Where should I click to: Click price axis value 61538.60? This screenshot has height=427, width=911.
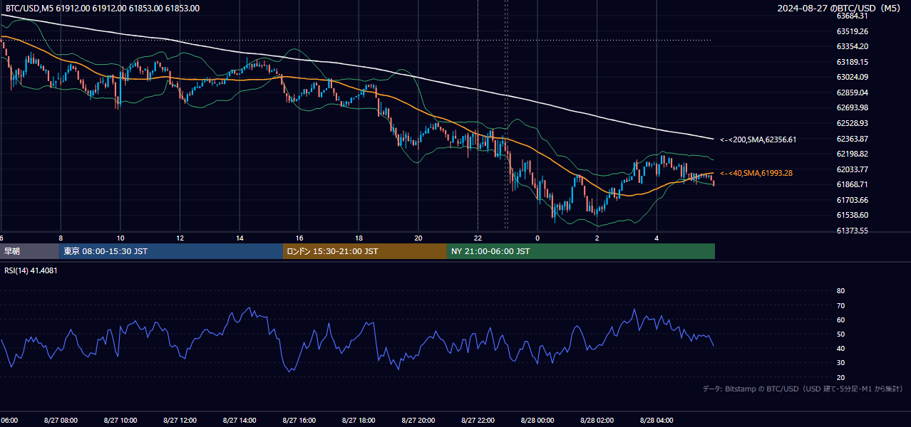click(x=852, y=215)
